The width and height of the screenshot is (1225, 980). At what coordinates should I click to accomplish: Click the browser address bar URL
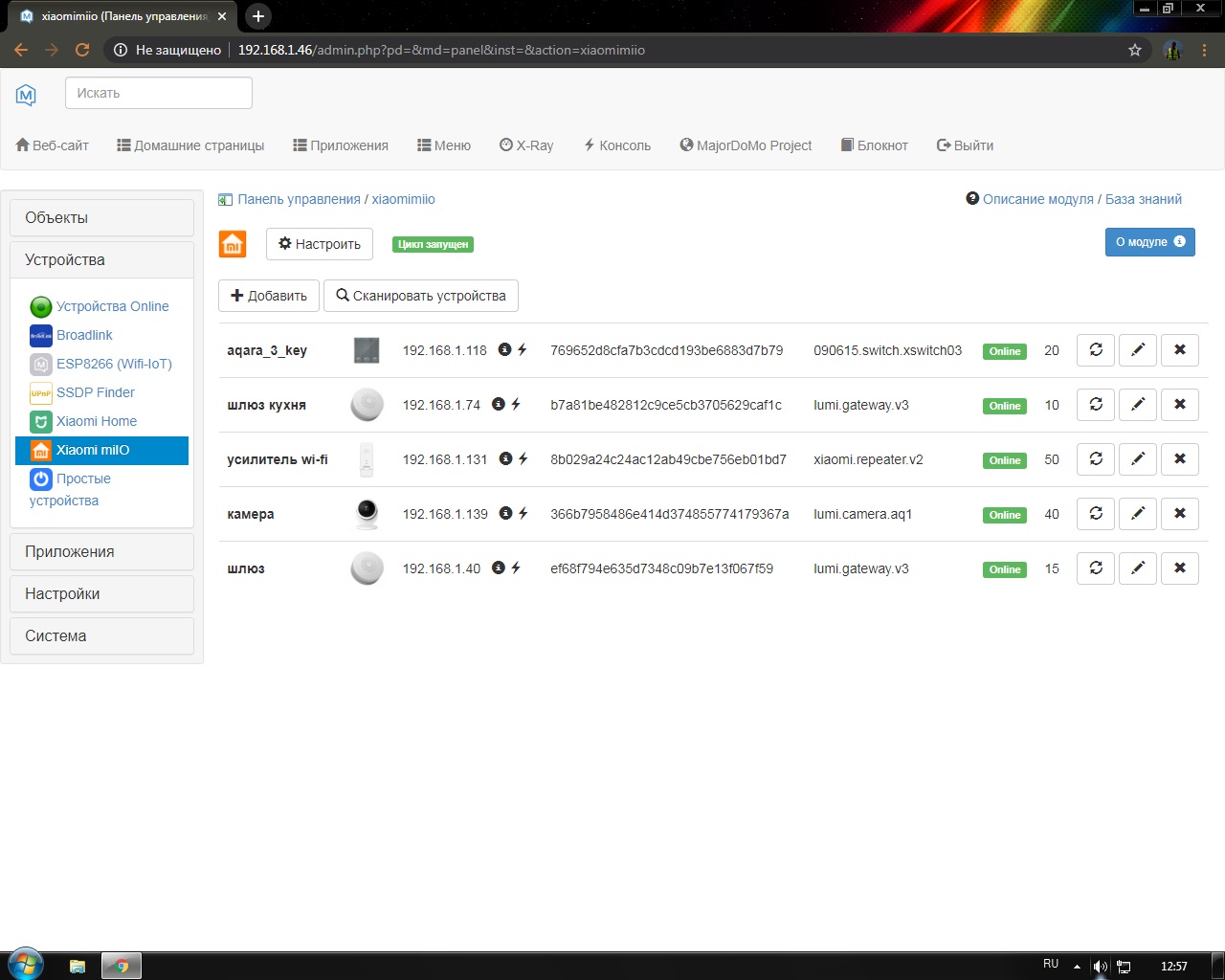coord(441,50)
